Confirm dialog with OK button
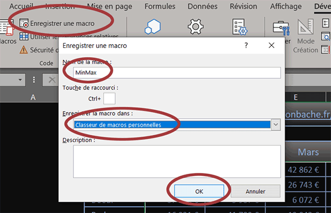This screenshot has height=213, width=331. (x=199, y=191)
